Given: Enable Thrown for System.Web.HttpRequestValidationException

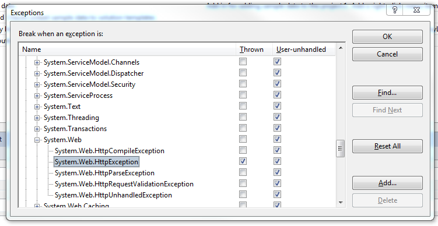Looking at the screenshot, I should click(243, 183).
